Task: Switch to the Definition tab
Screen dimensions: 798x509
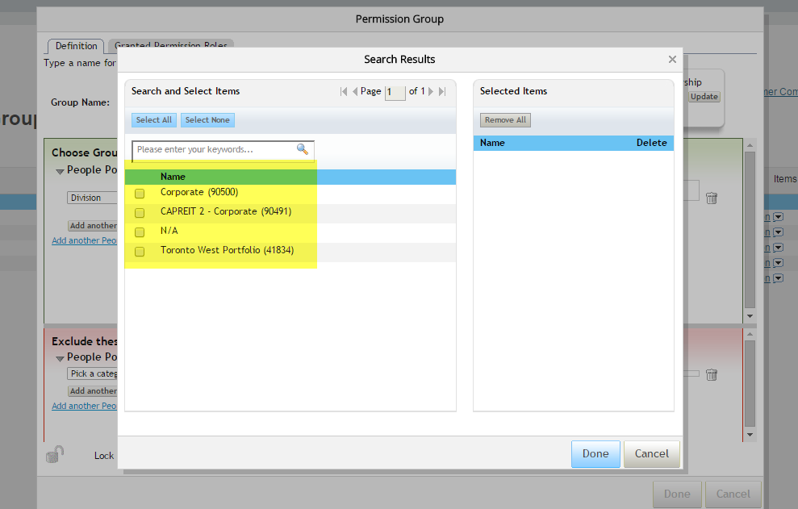Action: (77, 46)
